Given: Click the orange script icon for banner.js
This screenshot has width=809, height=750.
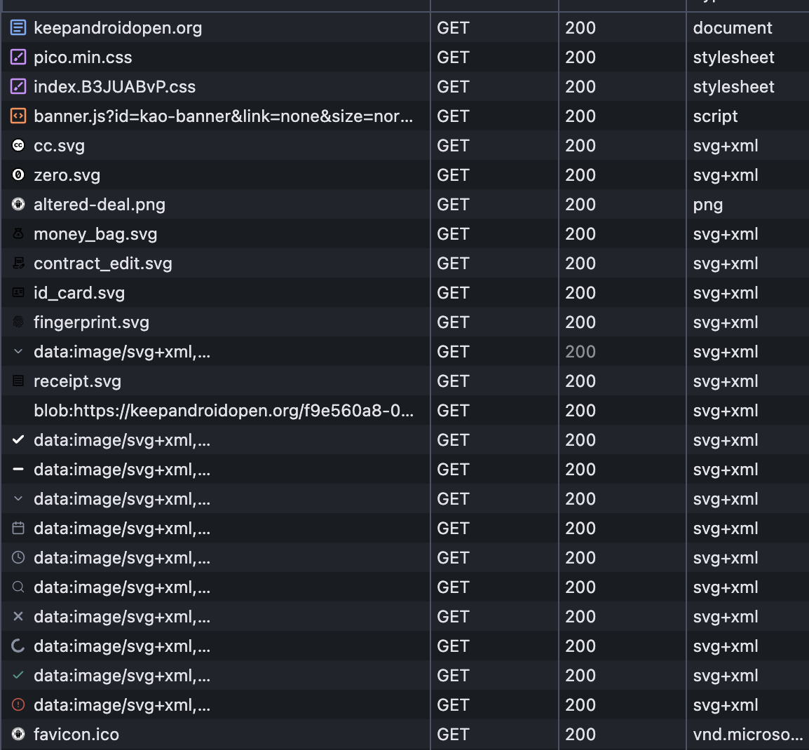Looking at the screenshot, I should coord(18,116).
